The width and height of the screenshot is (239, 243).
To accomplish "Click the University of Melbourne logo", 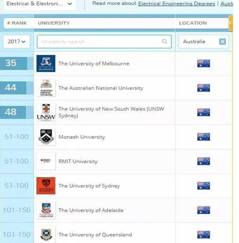I will click(x=46, y=63).
